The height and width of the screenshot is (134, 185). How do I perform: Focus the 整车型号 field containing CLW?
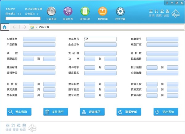coord(100,39)
